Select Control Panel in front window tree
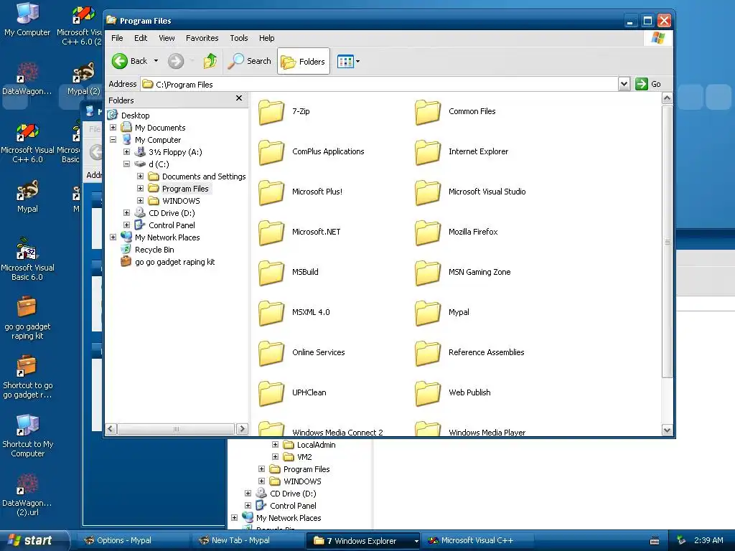This screenshot has height=551, width=735. point(172,225)
